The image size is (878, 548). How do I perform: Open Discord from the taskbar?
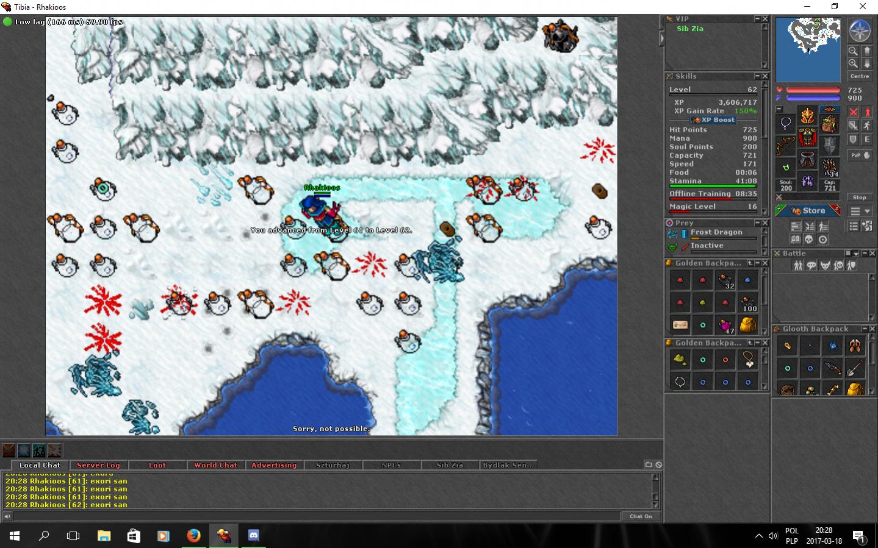click(253, 536)
